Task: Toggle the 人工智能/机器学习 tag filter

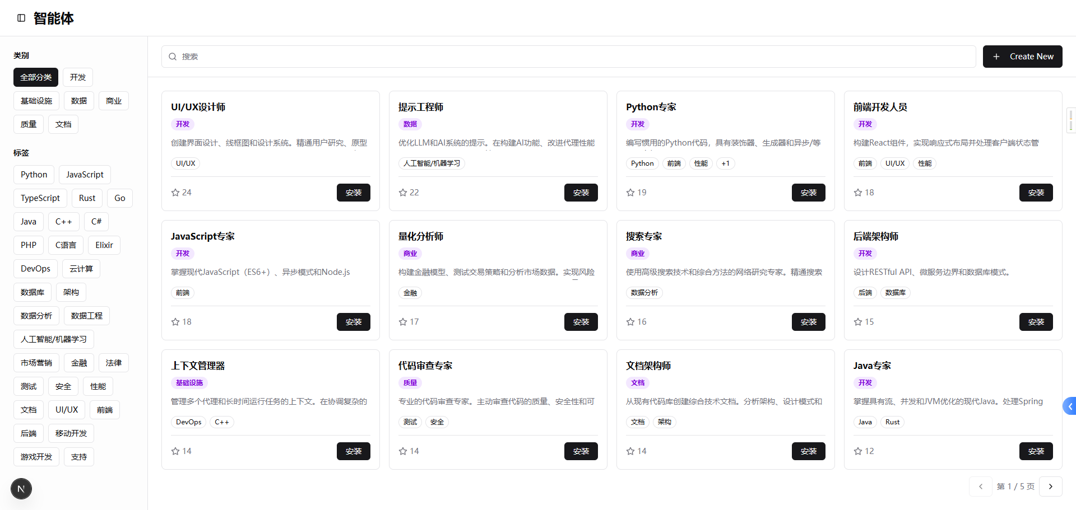Action: [54, 339]
